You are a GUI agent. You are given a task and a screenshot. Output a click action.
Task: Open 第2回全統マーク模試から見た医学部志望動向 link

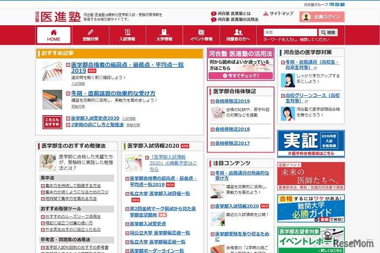(163, 212)
